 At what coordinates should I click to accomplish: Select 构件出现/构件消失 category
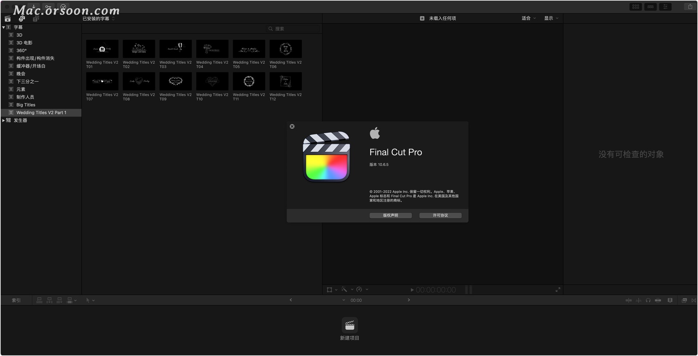tap(41, 58)
